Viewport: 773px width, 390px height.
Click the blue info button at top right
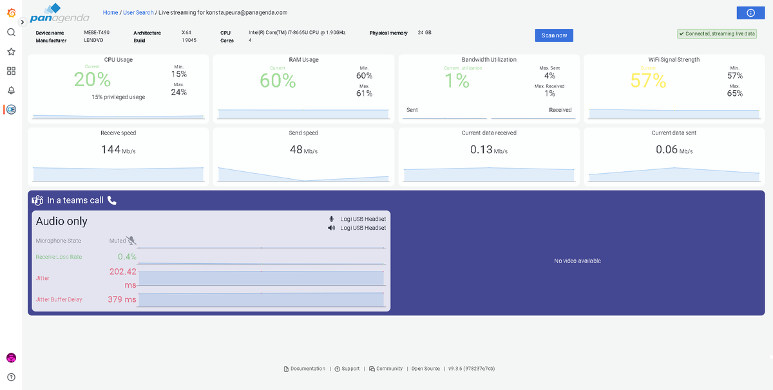pos(750,13)
